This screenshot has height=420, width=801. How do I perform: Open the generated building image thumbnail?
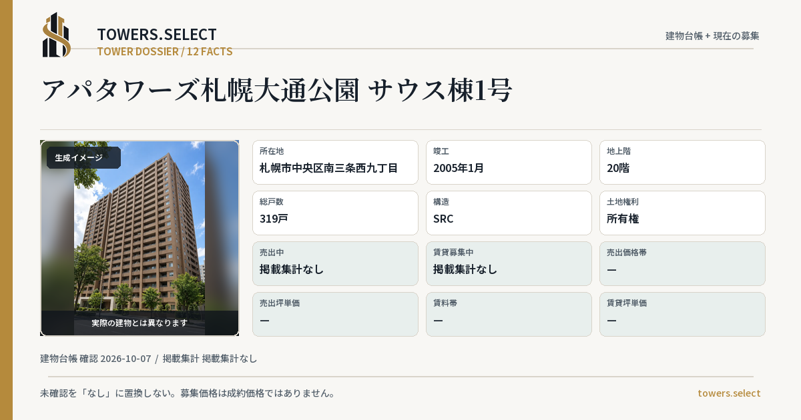140,238
